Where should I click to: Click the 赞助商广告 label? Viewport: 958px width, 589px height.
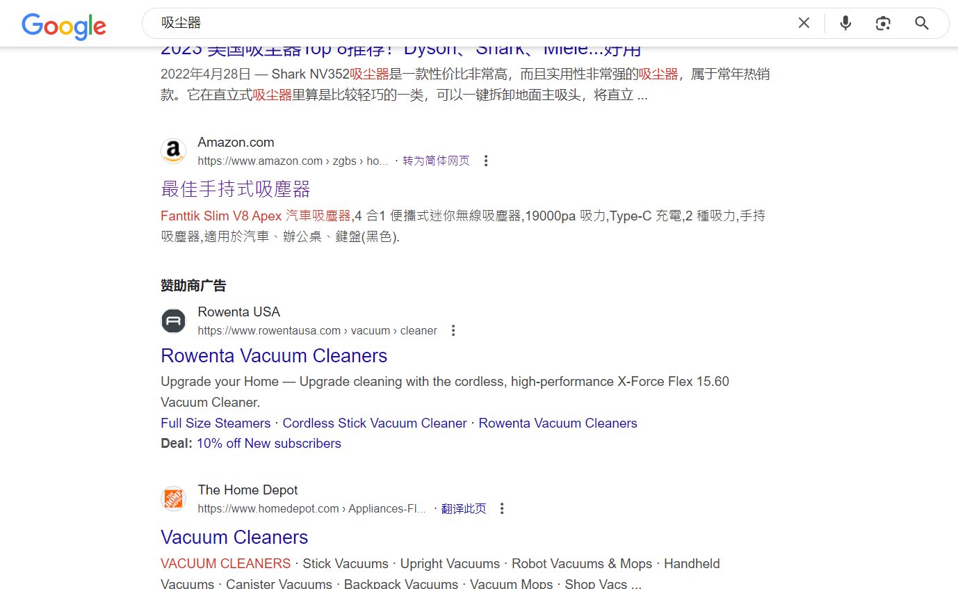(x=193, y=285)
